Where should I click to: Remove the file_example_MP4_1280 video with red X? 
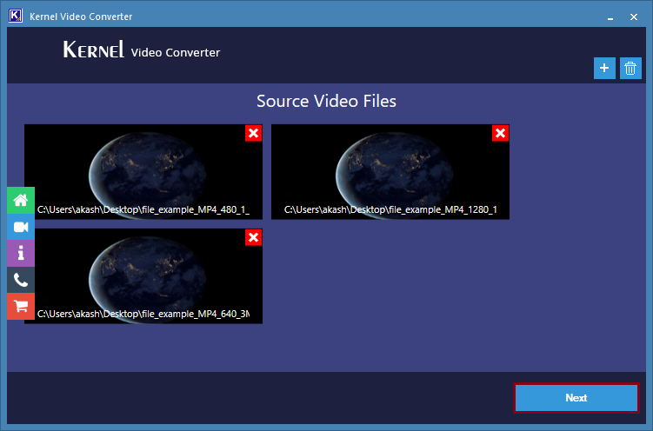(500, 133)
